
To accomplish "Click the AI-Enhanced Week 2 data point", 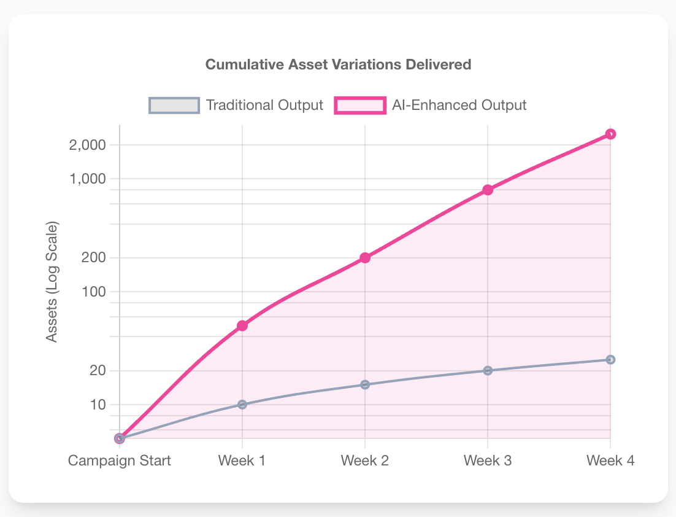I will coord(365,258).
